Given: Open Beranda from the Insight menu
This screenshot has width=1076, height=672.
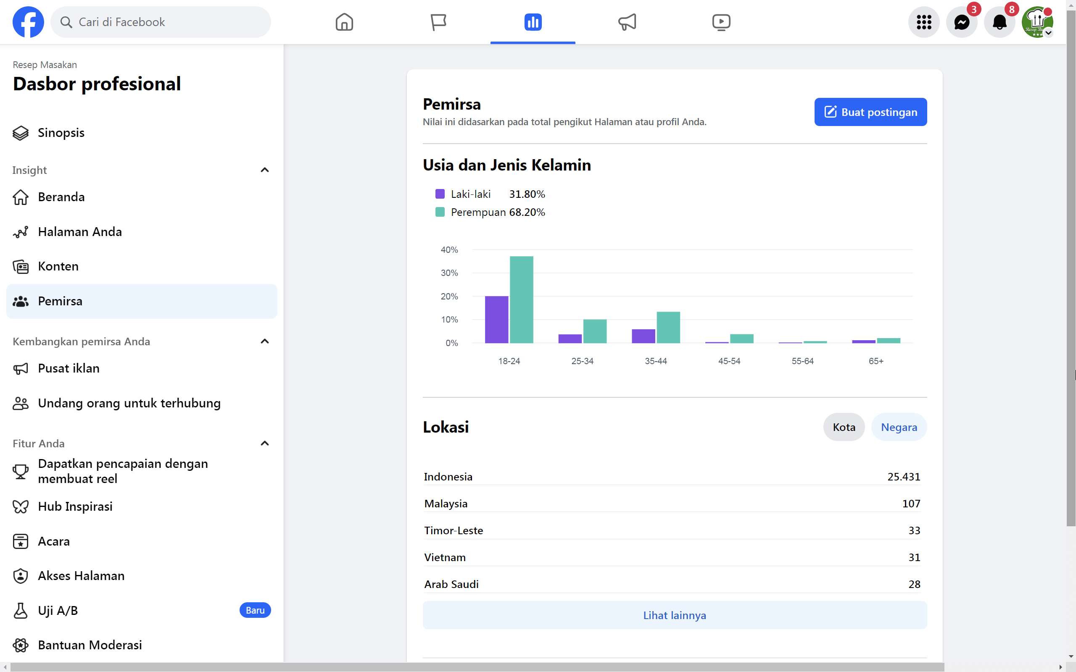Looking at the screenshot, I should 61,197.
